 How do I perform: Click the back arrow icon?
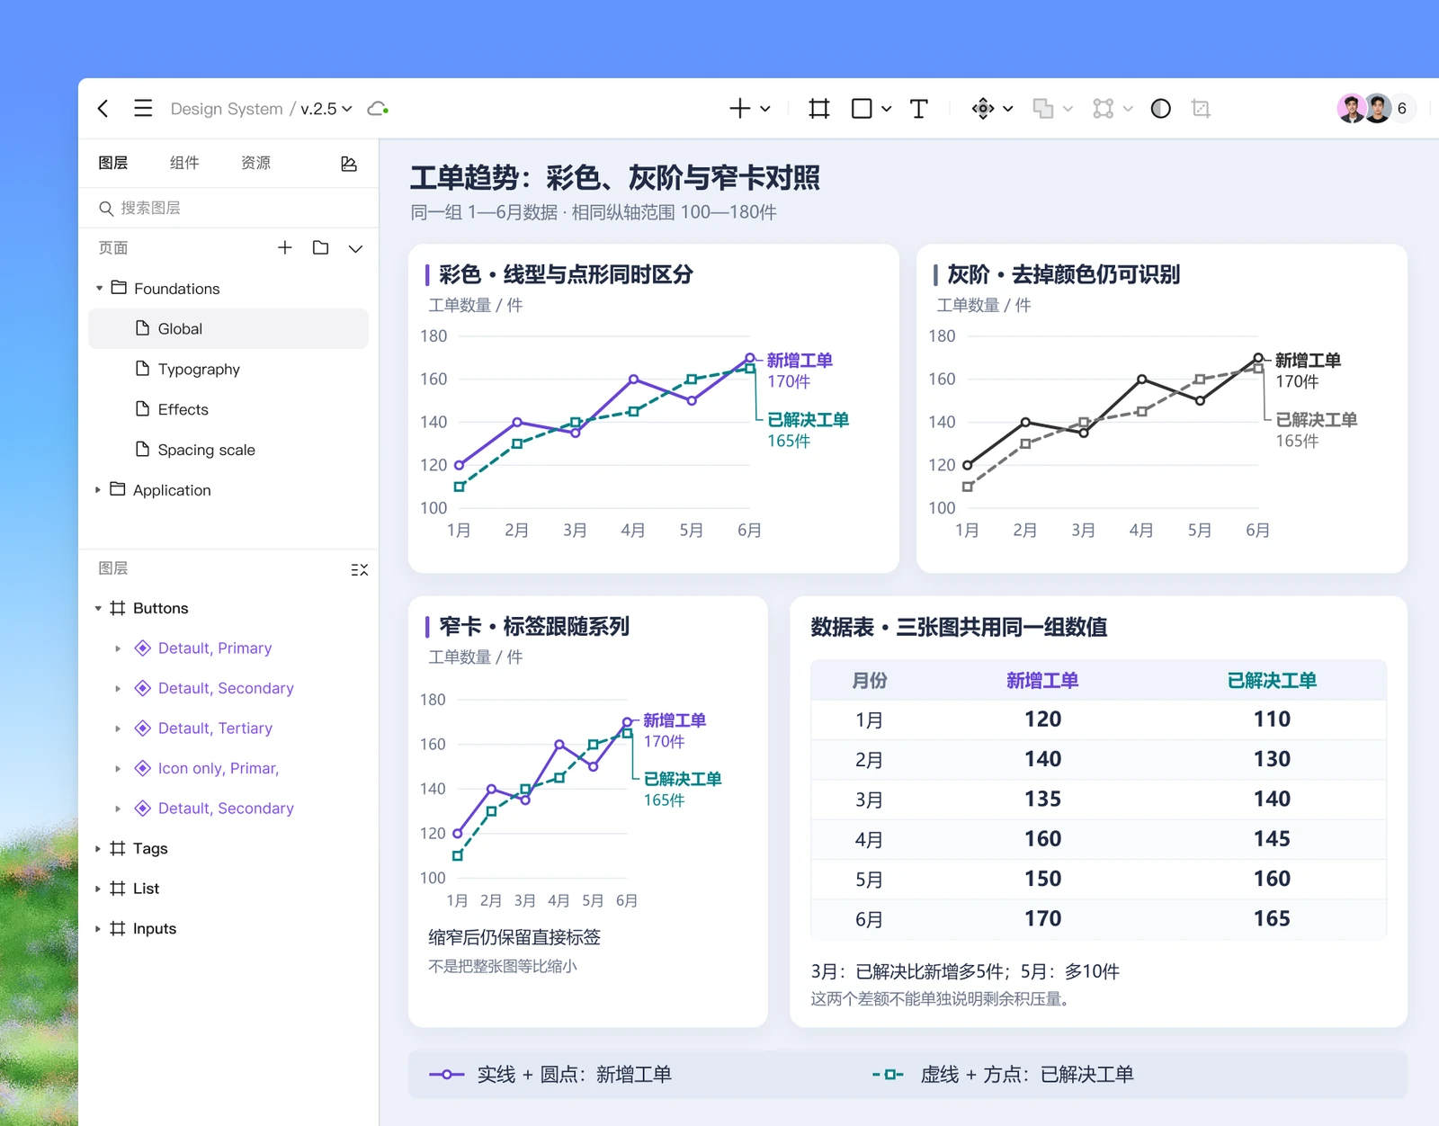tap(103, 109)
